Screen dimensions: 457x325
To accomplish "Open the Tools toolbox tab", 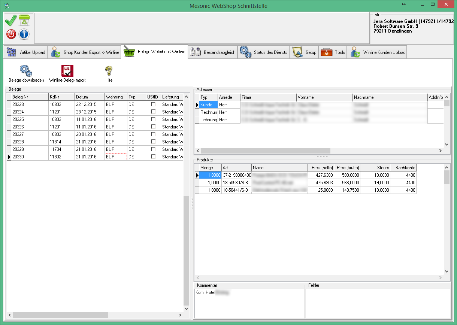I will [333, 52].
